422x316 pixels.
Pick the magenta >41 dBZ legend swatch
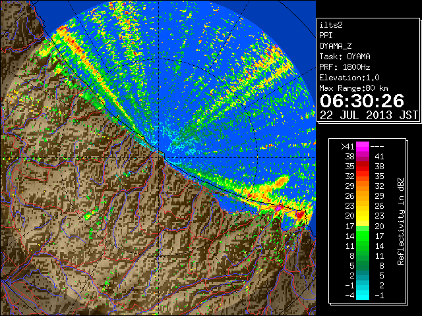[x=363, y=147]
